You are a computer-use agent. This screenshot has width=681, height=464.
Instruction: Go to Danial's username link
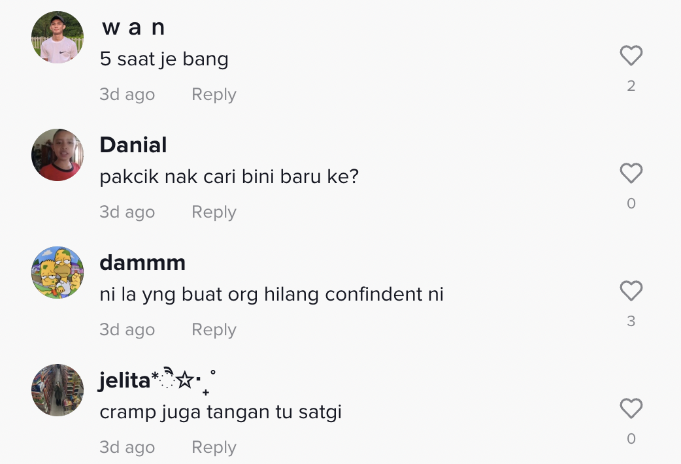133,145
